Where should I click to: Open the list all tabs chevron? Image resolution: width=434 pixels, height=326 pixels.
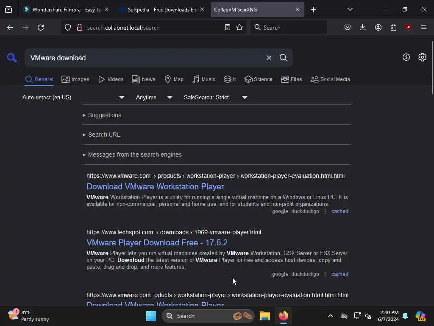(350, 9)
